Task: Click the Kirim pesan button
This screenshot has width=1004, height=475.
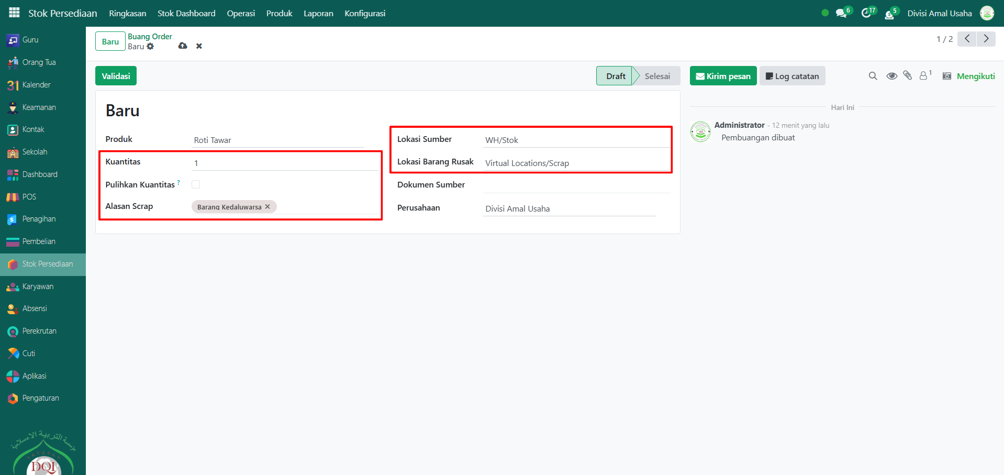Action: pos(723,76)
